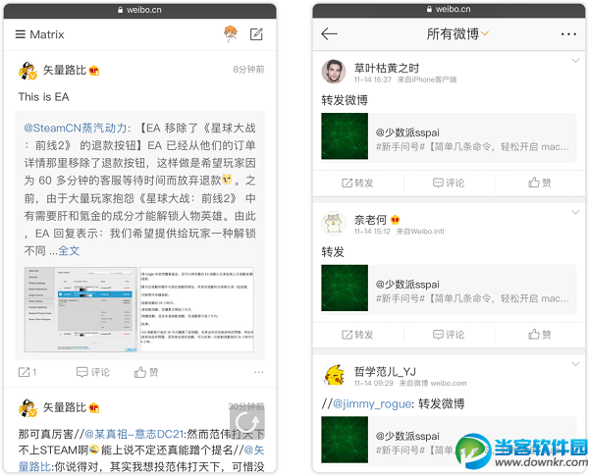Open the @jimmy_rogue mention link
This screenshot has height=476, width=589.
click(372, 404)
